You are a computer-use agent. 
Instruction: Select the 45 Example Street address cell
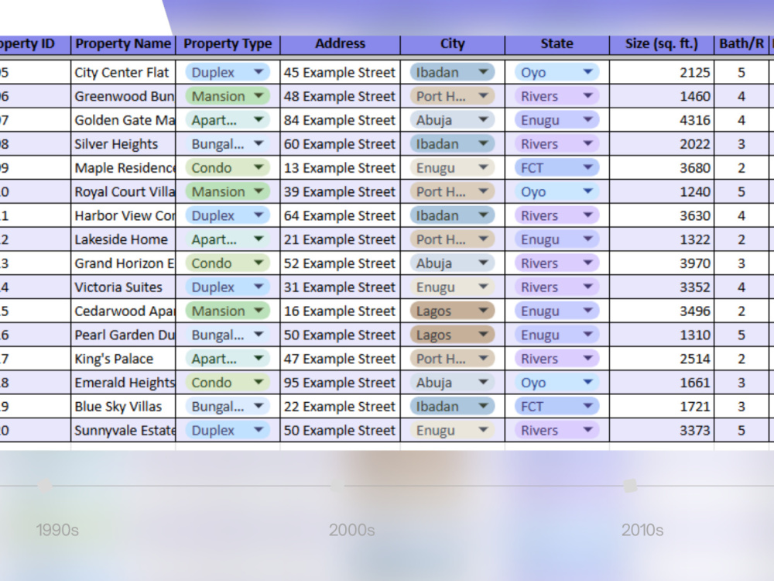click(340, 73)
